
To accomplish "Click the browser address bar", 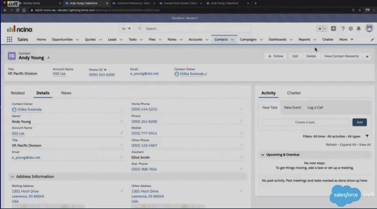I will click(x=188, y=10).
